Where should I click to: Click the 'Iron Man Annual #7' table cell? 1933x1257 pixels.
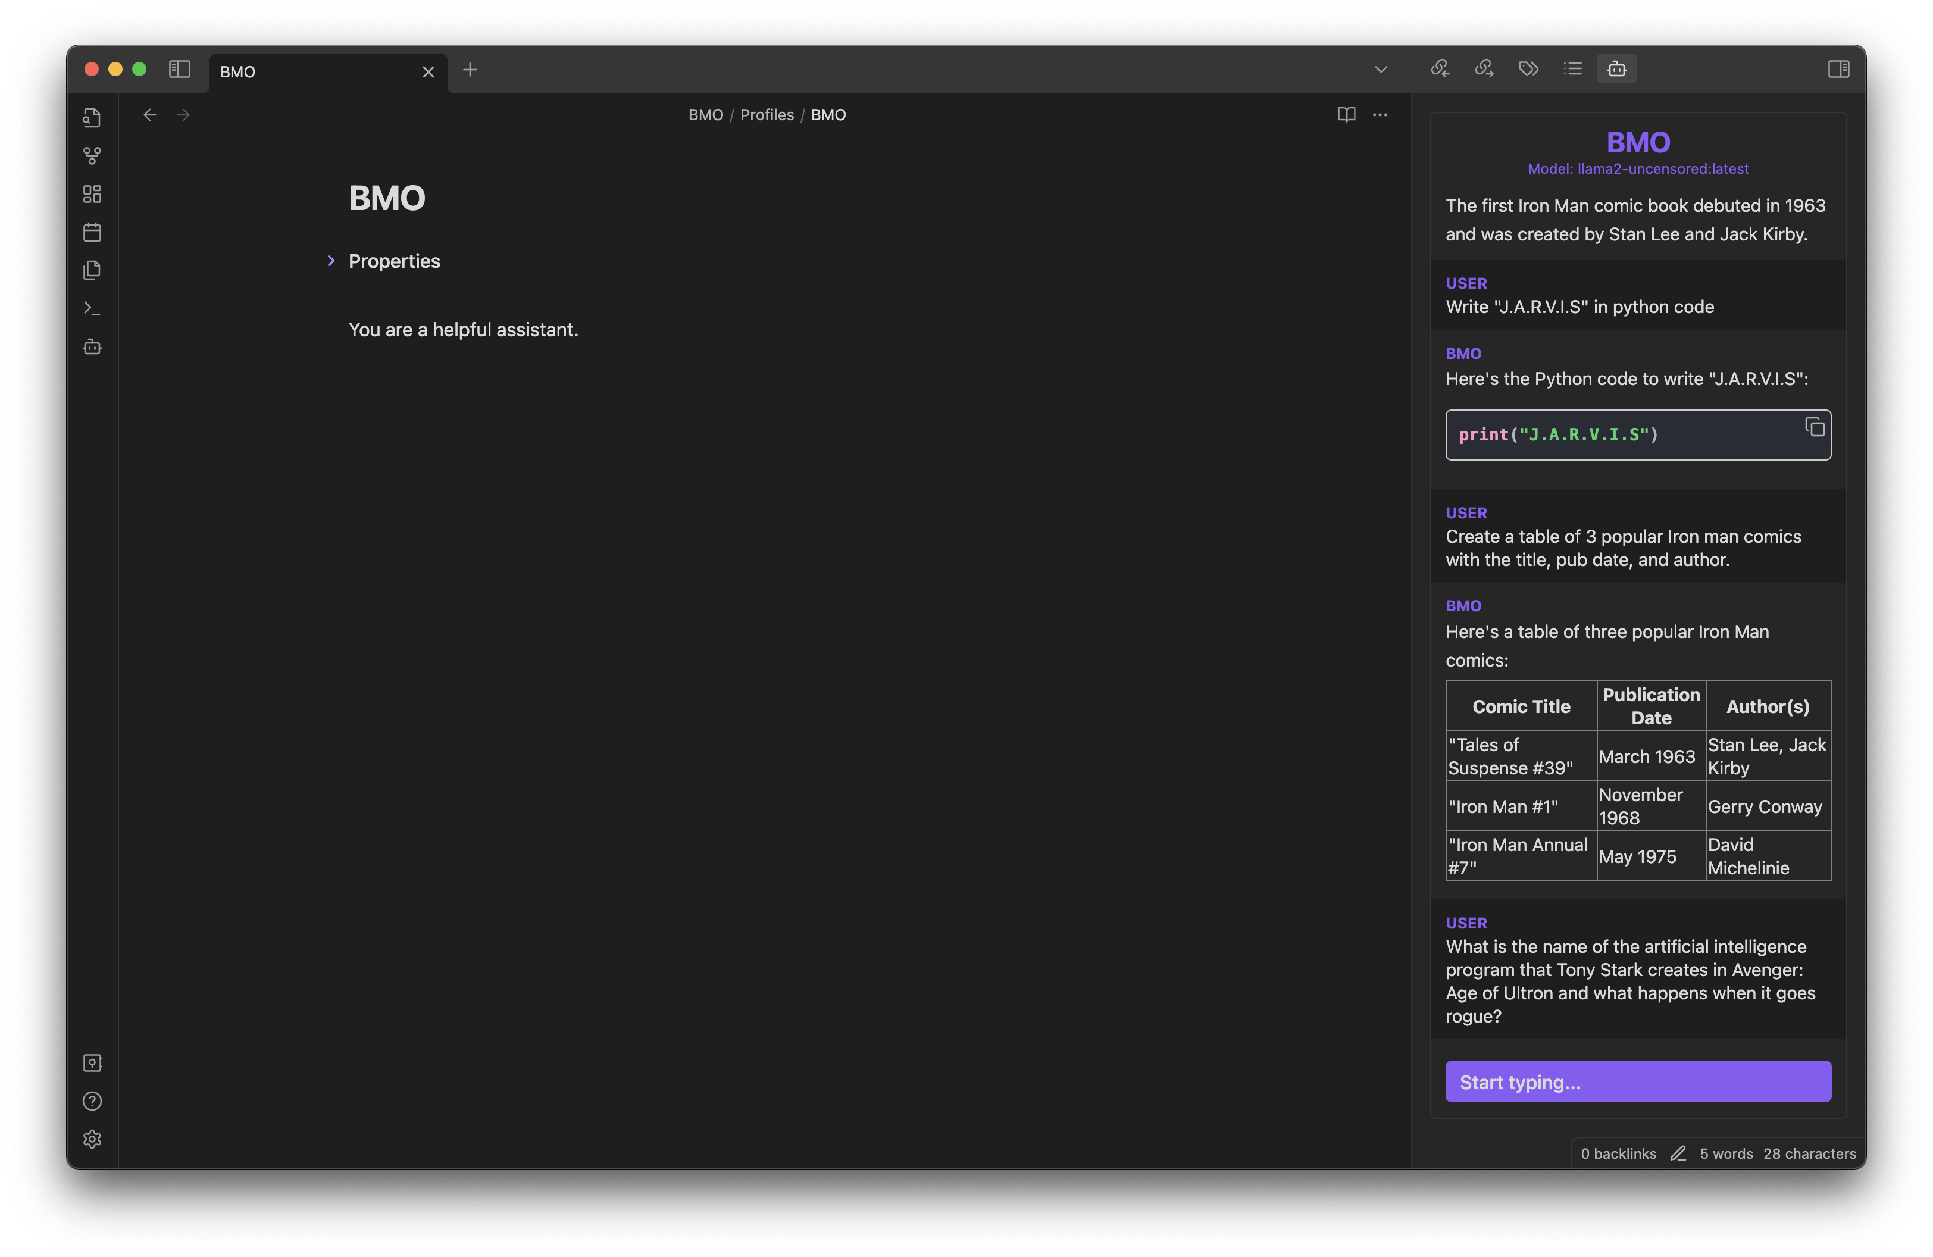(x=1521, y=856)
